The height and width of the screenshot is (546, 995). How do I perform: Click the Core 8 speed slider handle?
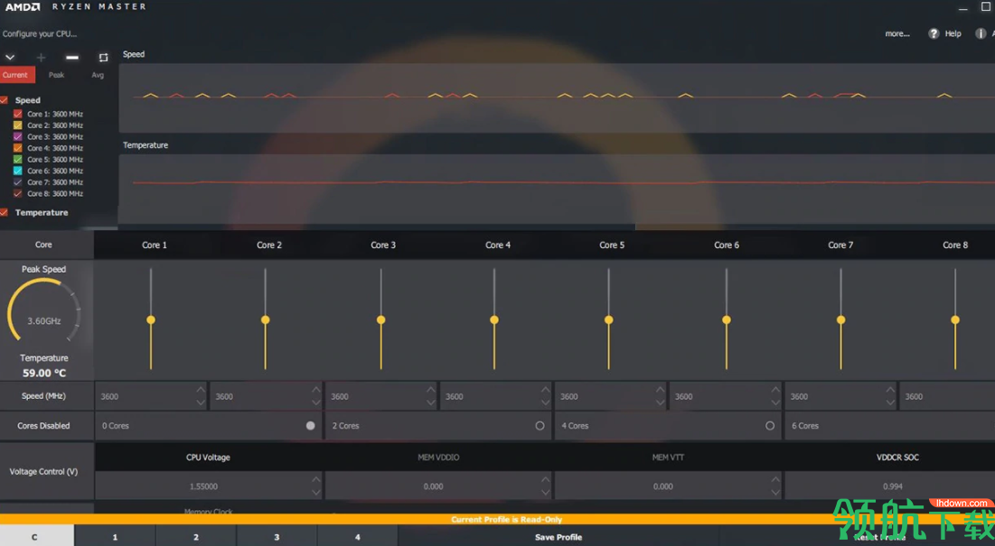click(x=955, y=319)
